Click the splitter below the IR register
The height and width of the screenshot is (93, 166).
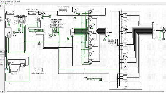point(36,30)
